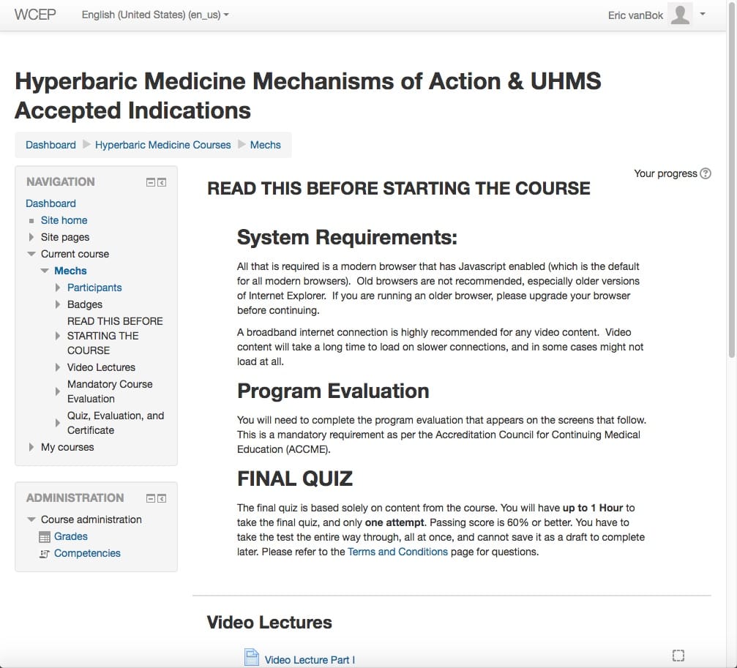The width and height of the screenshot is (737, 668).
Task: Dock the Navigation block
Action: 162,182
